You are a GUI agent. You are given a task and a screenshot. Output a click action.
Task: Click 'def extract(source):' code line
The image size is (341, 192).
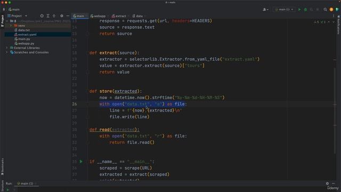115,53
